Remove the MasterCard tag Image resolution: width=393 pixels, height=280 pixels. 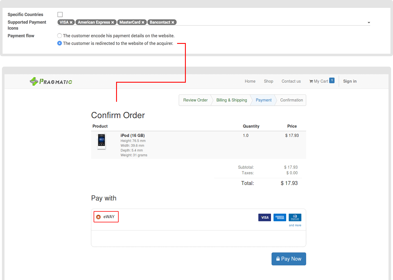pyautogui.click(x=143, y=22)
